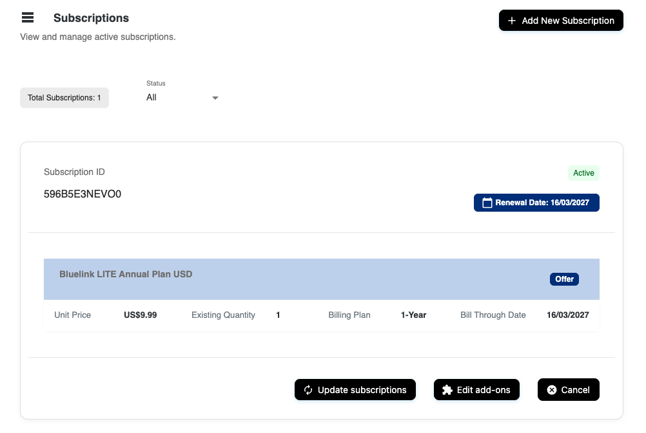
Task: Click the Offer badge on plan header
Action: [564, 279]
